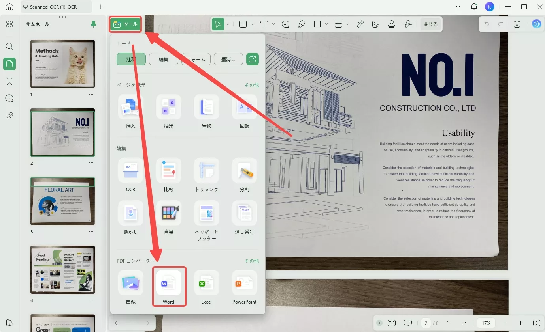Expand the shape tool dropdown arrow
Viewport: 545px width, 332px height.
coord(326,24)
